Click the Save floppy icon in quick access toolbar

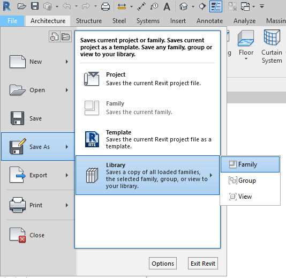35,6
